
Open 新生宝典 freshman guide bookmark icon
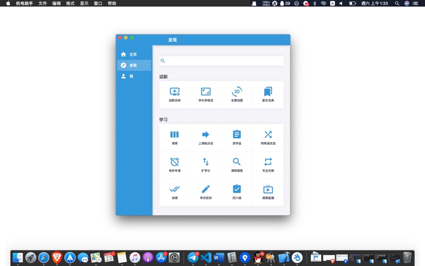click(268, 92)
